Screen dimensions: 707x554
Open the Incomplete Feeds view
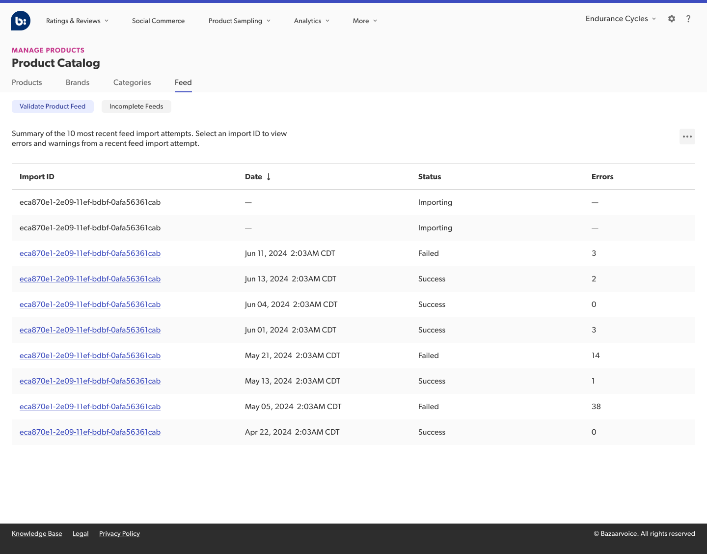136,107
